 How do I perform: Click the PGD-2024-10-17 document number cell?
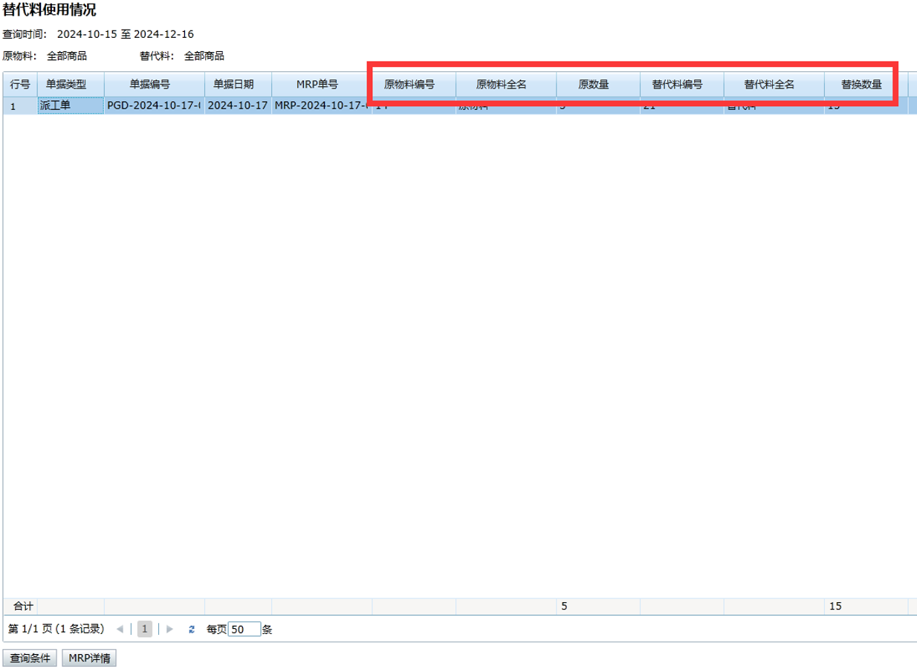[x=154, y=106]
